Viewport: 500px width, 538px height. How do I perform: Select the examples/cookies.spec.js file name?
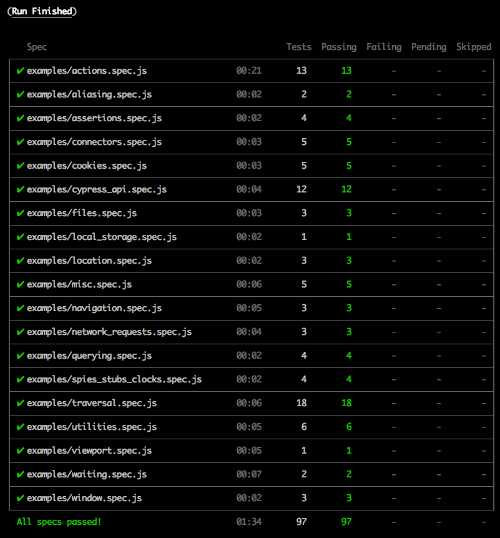(87, 166)
